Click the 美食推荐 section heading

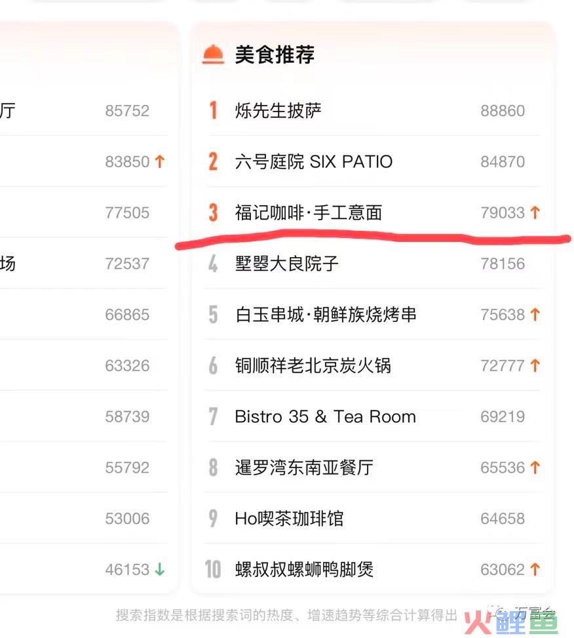[x=275, y=54]
